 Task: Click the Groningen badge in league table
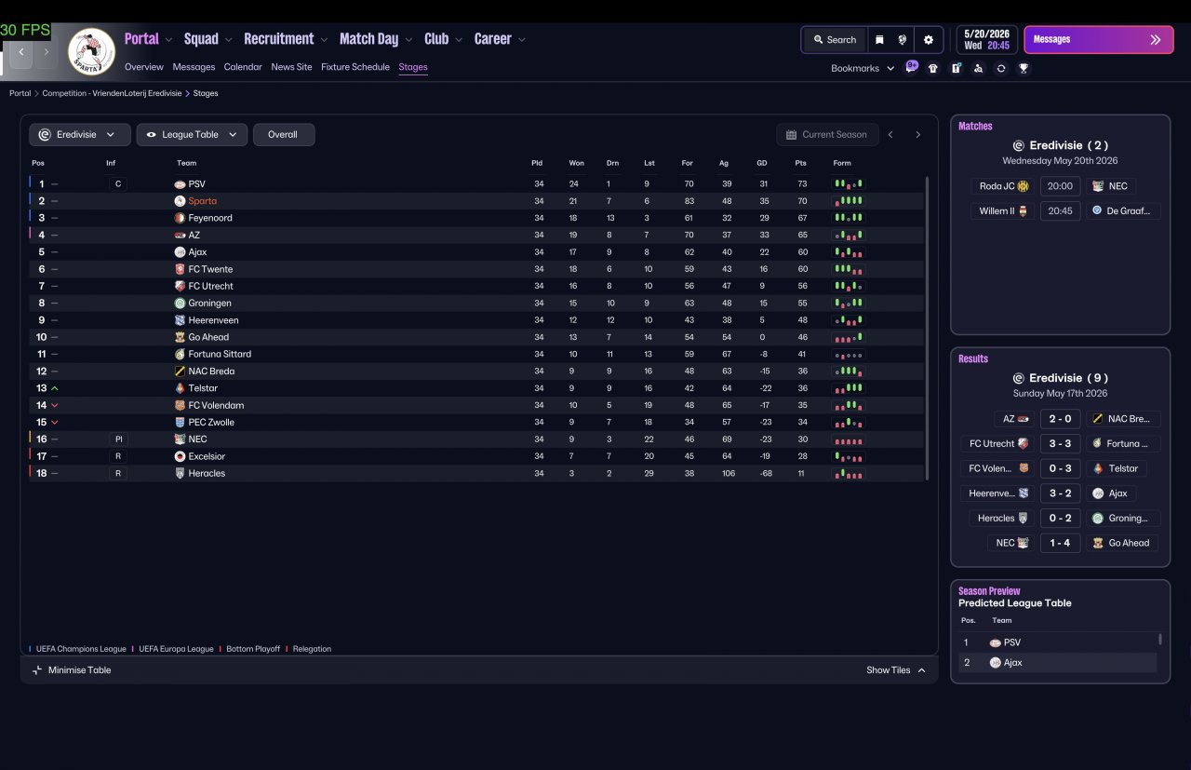[180, 304]
